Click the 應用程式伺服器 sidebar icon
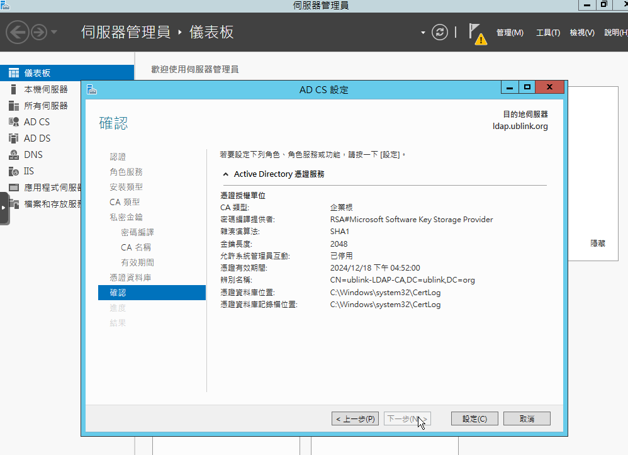 point(14,188)
